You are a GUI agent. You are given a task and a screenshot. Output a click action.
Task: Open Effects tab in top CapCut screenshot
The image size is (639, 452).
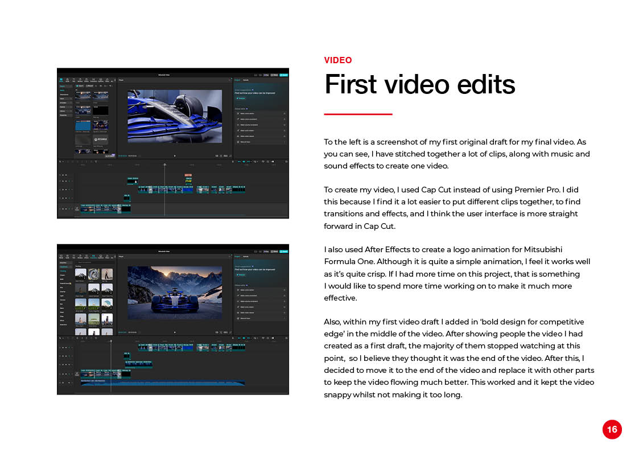click(x=86, y=80)
